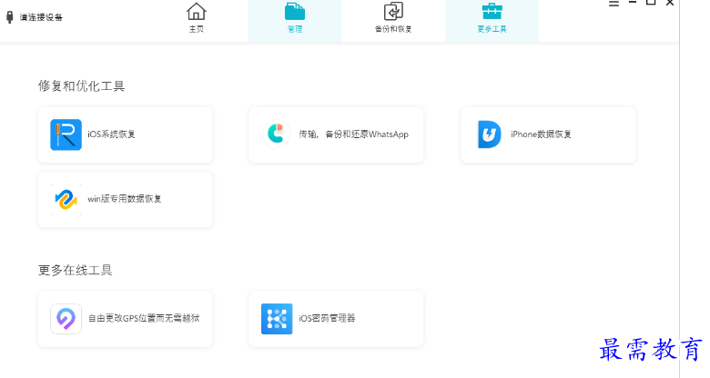This screenshot has width=710, height=378.
Task: Minimize the application window
Action: point(631,3)
